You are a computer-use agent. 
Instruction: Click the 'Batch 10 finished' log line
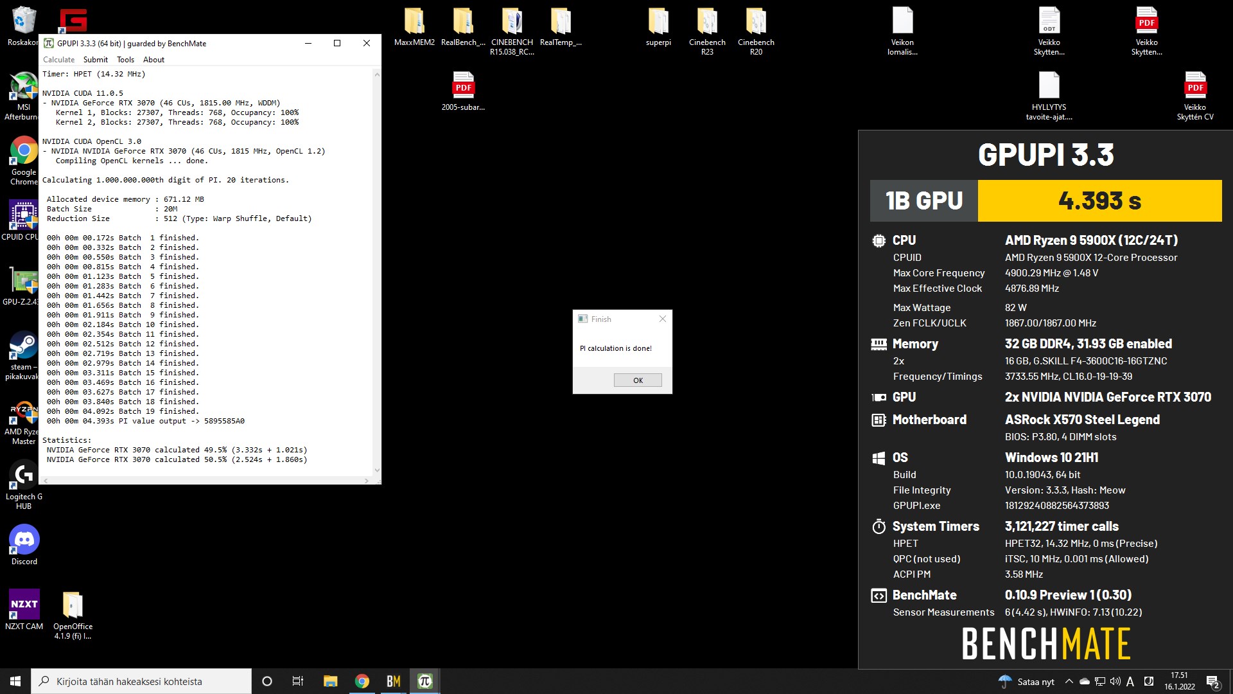pyautogui.click(x=123, y=325)
